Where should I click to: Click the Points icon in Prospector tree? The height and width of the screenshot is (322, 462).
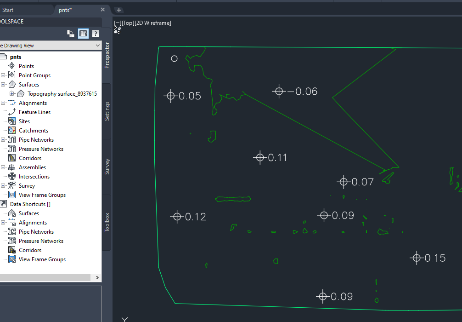[x=12, y=66]
